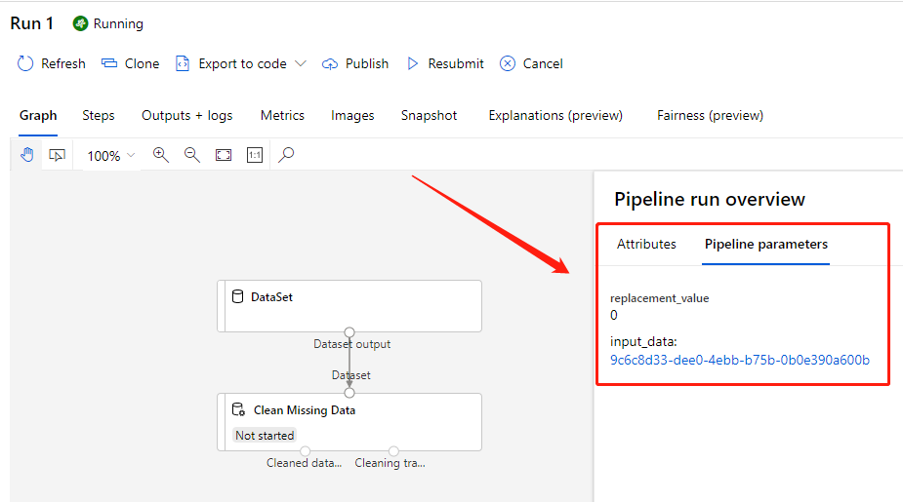This screenshot has width=903, height=502.
Task: Switch to the Attributes tab
Action: tap(646, 244)
